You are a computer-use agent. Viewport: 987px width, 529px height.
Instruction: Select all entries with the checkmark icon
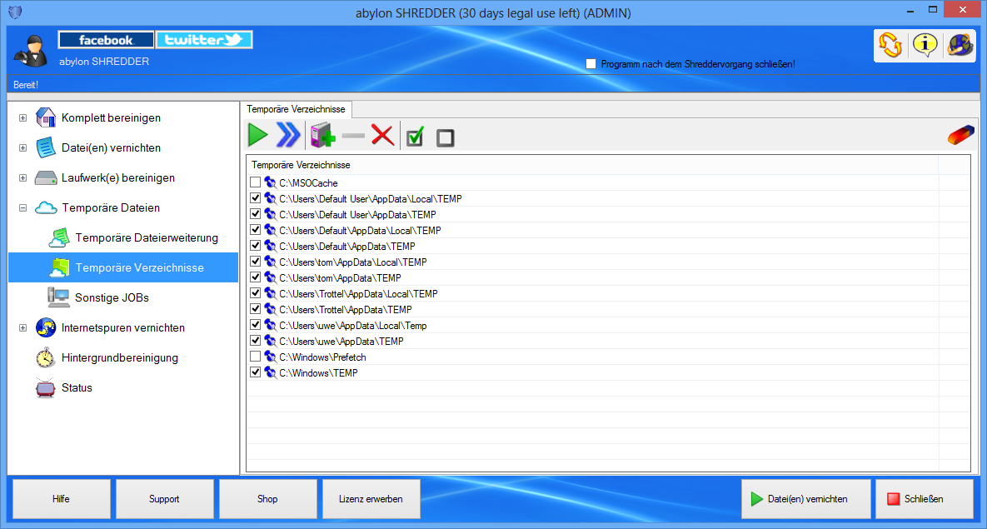pyautogui.click(x=415, y=137)
